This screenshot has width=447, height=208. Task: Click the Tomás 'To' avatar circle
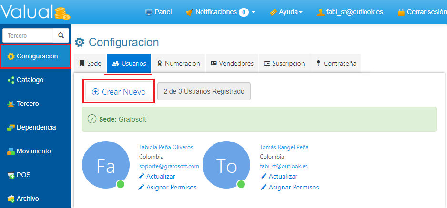[226, 166]
